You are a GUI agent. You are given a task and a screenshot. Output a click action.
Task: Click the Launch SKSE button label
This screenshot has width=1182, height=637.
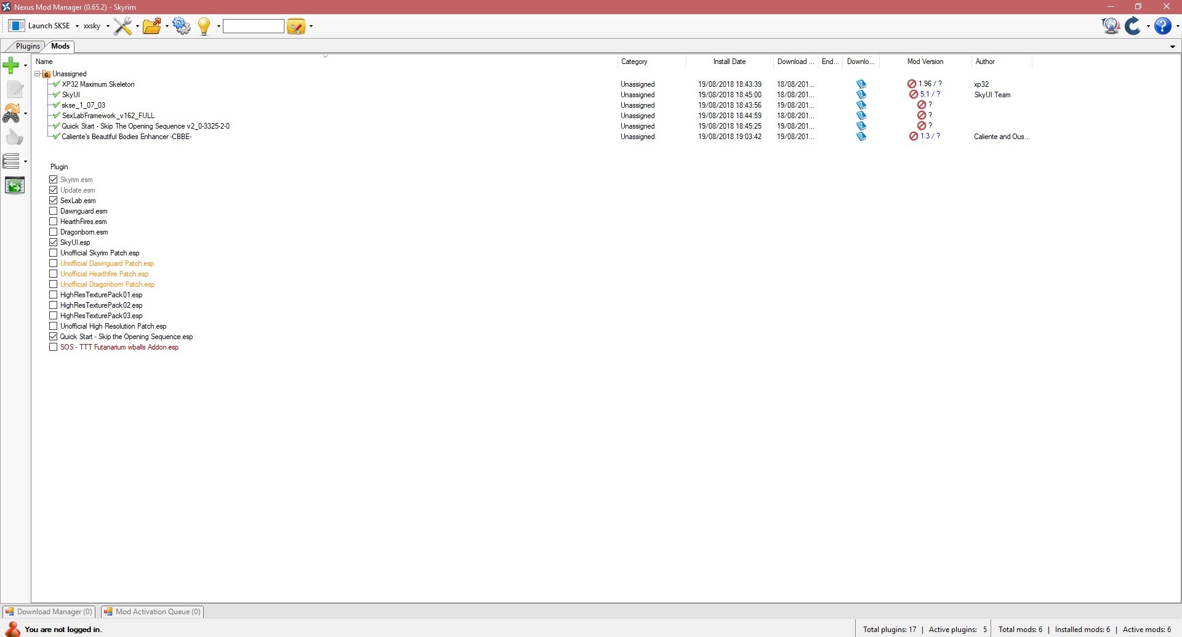[49, 26]
